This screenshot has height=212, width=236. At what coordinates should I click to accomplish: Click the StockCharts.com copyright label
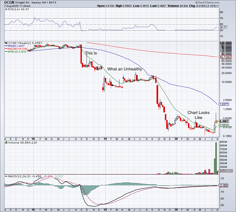point(207,2)
